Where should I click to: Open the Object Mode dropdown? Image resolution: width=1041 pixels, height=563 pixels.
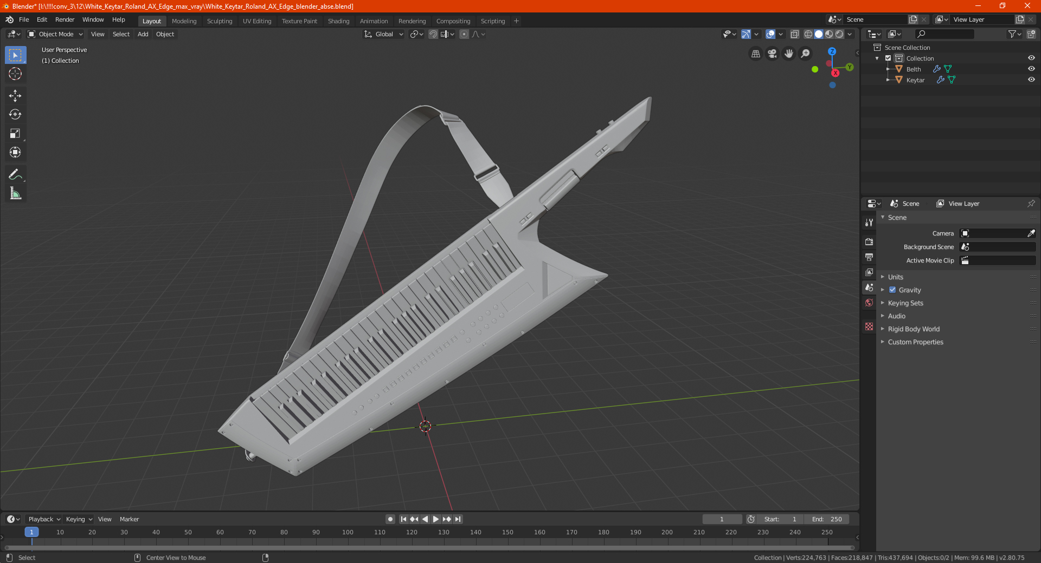(x=55, y=34)
